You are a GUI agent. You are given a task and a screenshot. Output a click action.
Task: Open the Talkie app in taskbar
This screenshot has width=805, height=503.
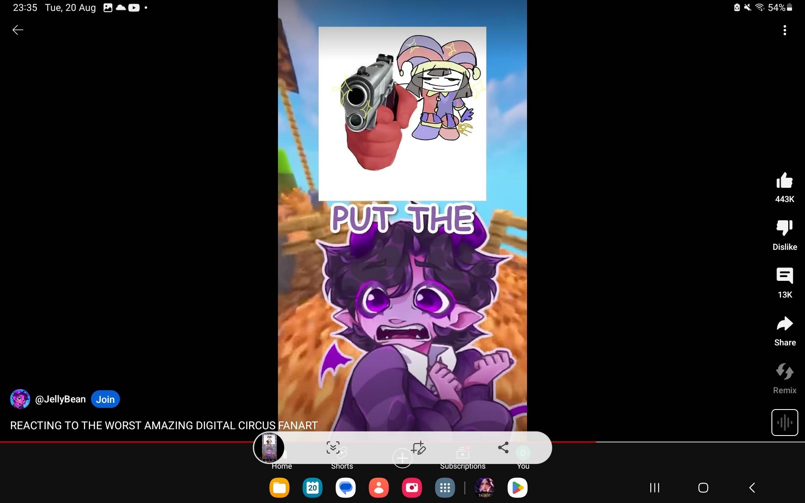point(484,487)
